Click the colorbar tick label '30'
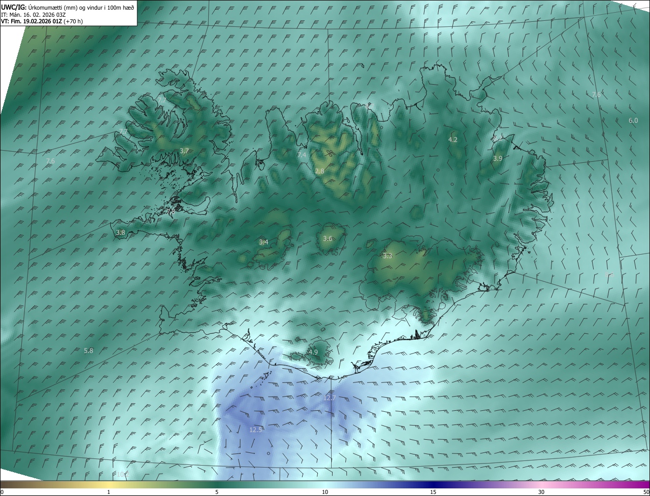The width and height of the screenshot is (650, 496). click(x=541, y=492)
